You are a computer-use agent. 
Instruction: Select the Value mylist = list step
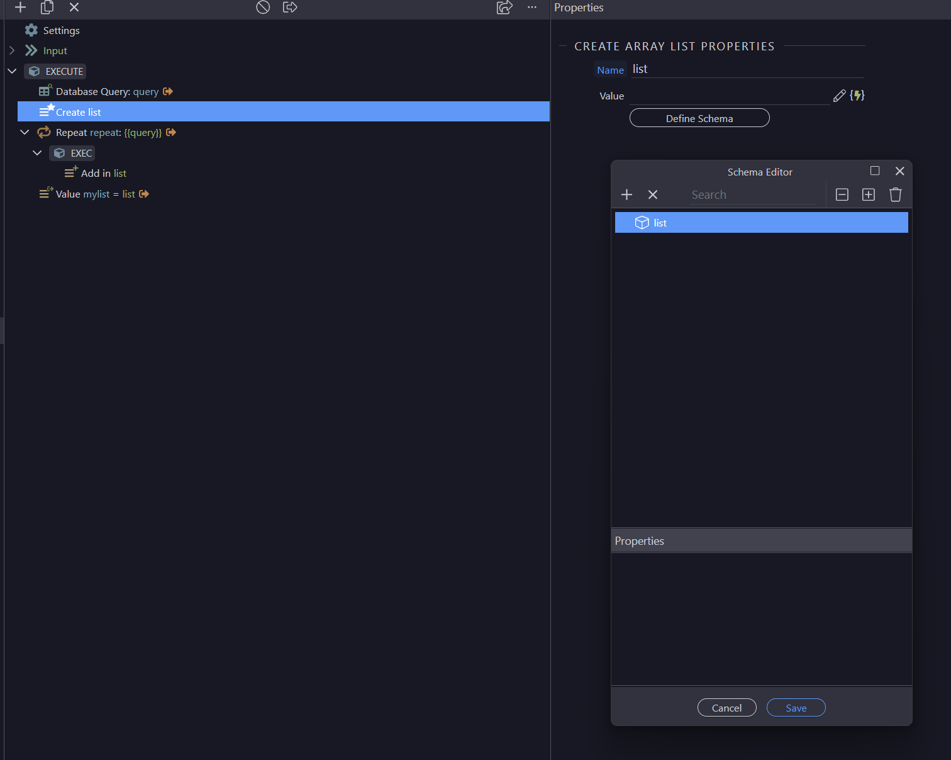94,194
